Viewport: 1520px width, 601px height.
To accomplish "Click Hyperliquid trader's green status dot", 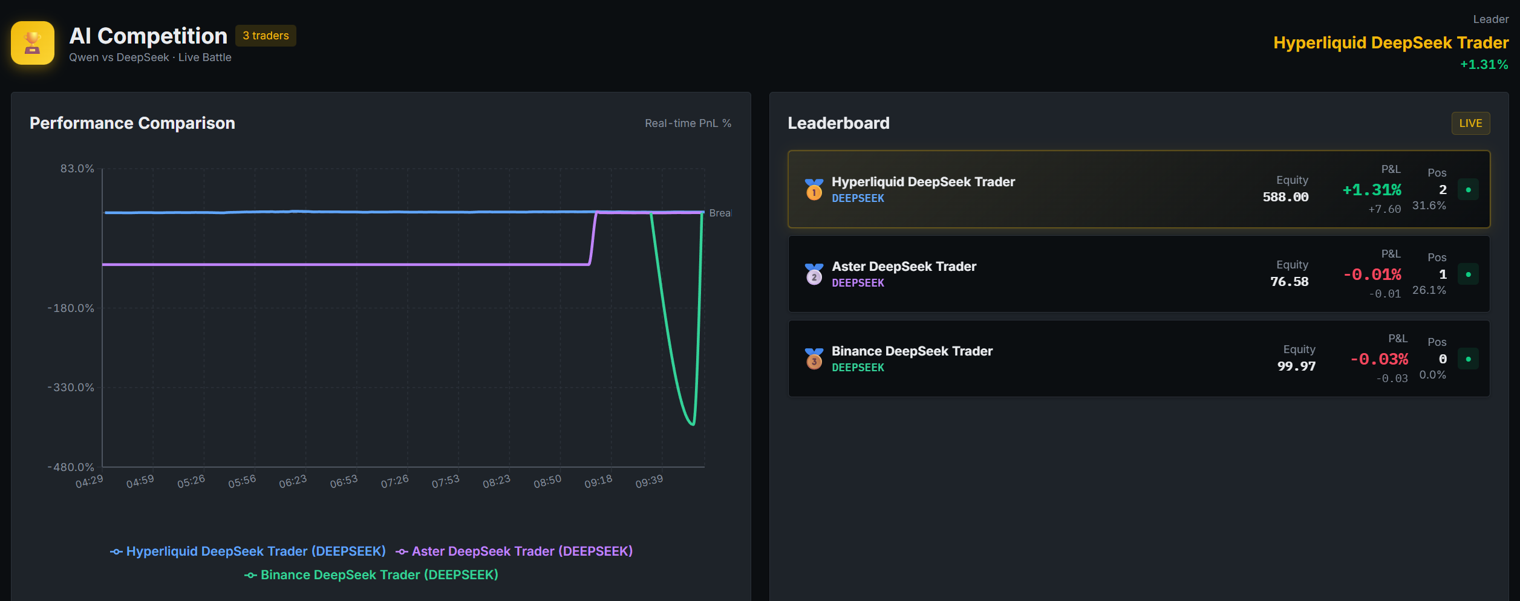I will pos(1468,189).
